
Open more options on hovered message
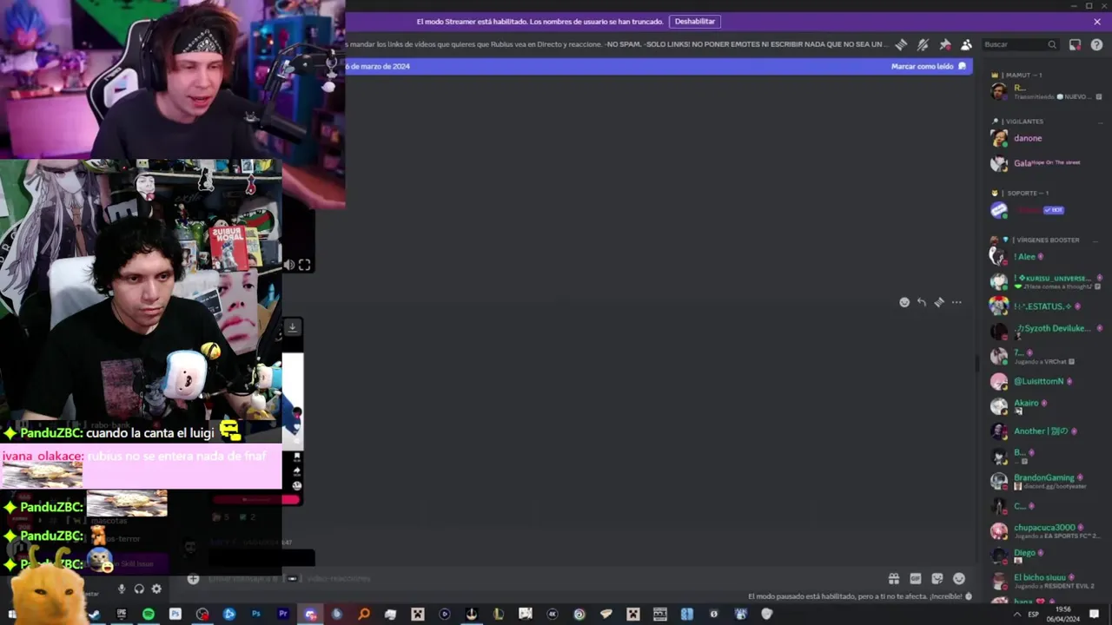tap(956, 302)
